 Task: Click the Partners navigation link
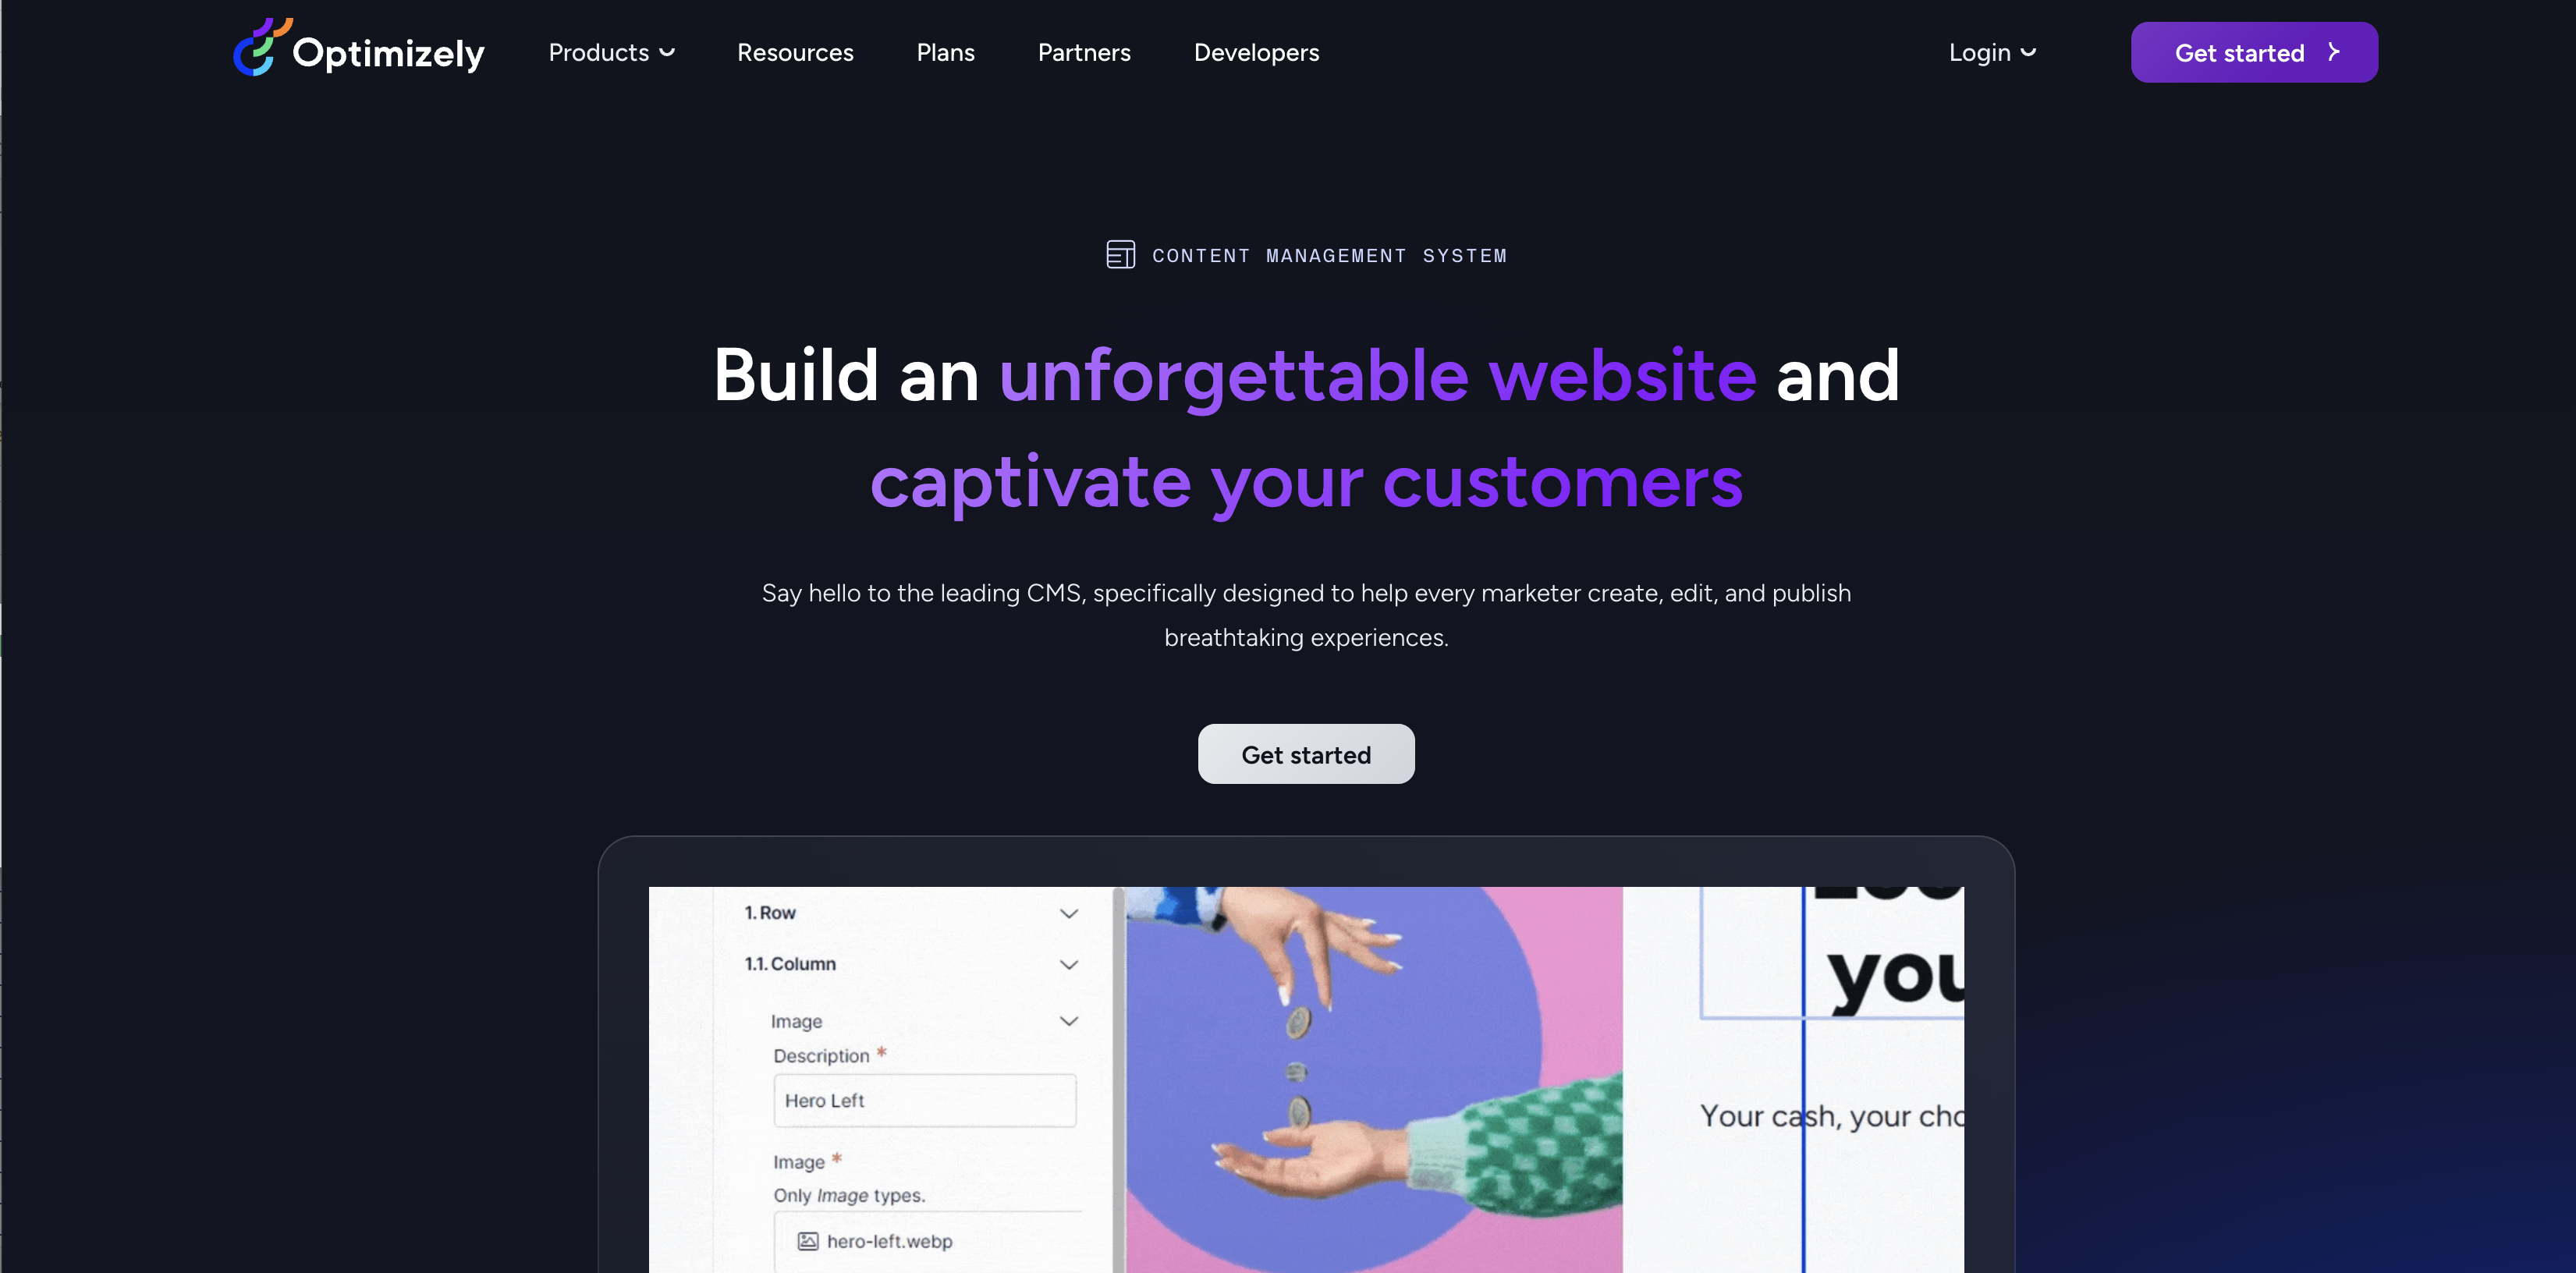pos(1084,51)
